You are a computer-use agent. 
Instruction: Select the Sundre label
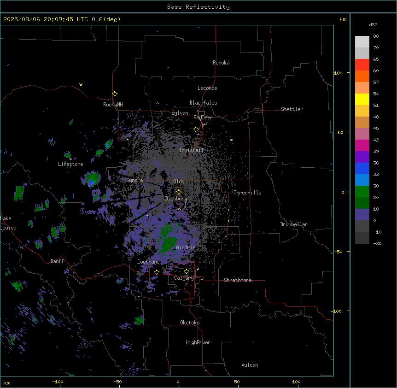[x=134, y=180]
